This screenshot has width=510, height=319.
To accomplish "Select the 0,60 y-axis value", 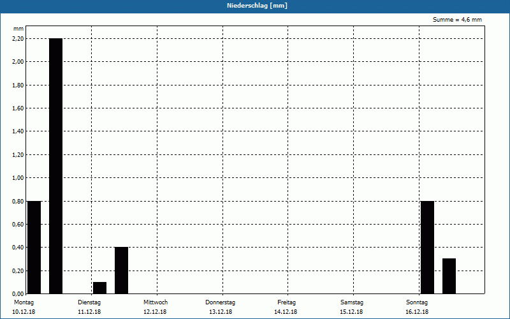I will tap(18, 225).
